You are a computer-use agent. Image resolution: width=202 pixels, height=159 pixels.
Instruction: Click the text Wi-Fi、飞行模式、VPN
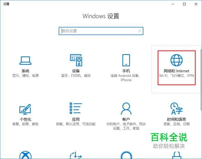click(177, 76)
